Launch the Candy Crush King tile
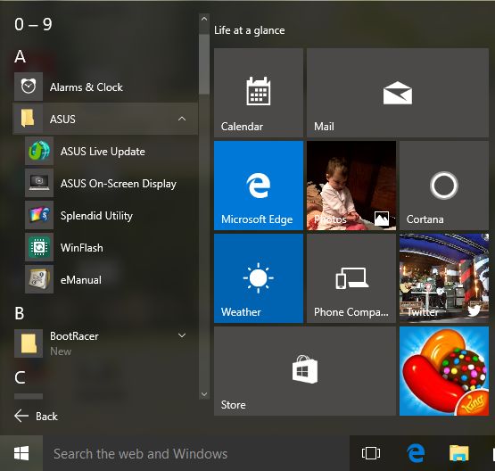The height and width of the screenshot is (471, 495). 444,371
